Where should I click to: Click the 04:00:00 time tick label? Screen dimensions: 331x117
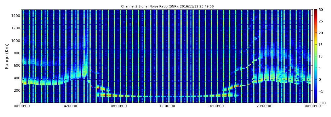coord(70,106)
